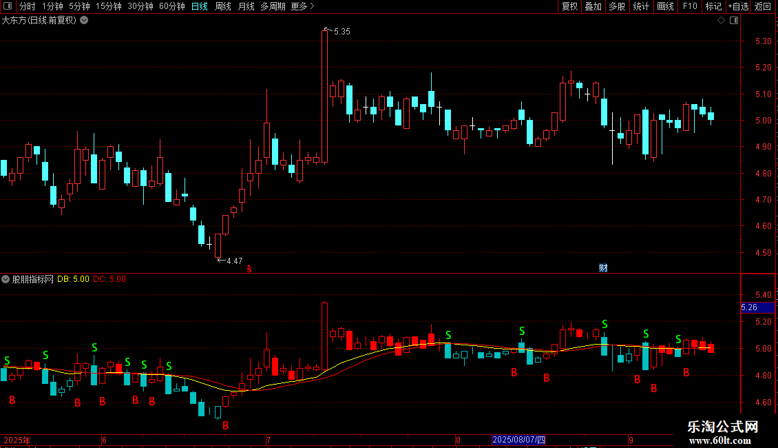The image size is (778, 448).
Task: Click the DC: 5.00 indicator value
Action: point(109,279)
